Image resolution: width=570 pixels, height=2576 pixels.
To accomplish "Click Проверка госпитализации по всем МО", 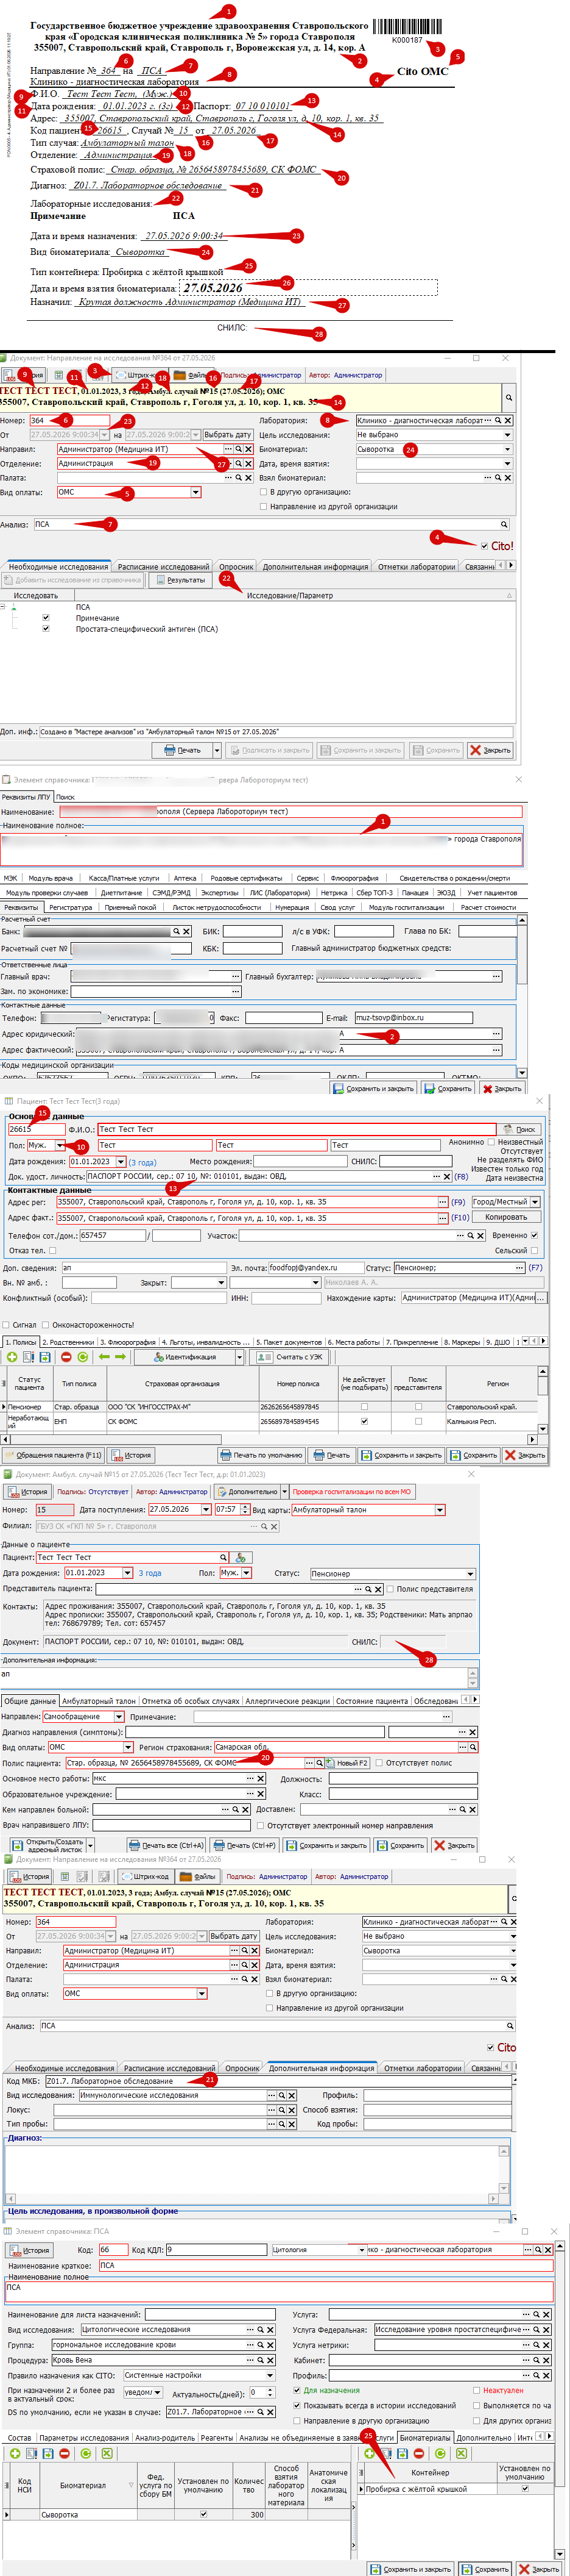I will coord(351,1492).
